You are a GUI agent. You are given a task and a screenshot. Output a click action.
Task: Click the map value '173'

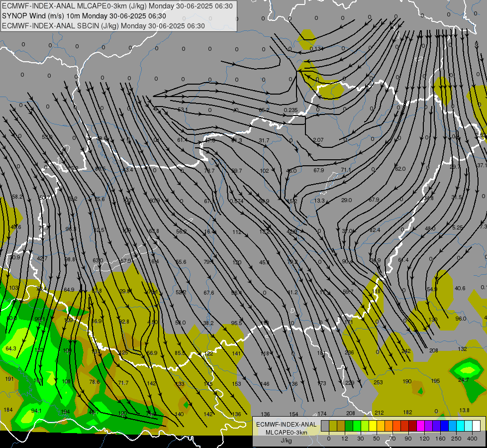[x=322, y=383]
